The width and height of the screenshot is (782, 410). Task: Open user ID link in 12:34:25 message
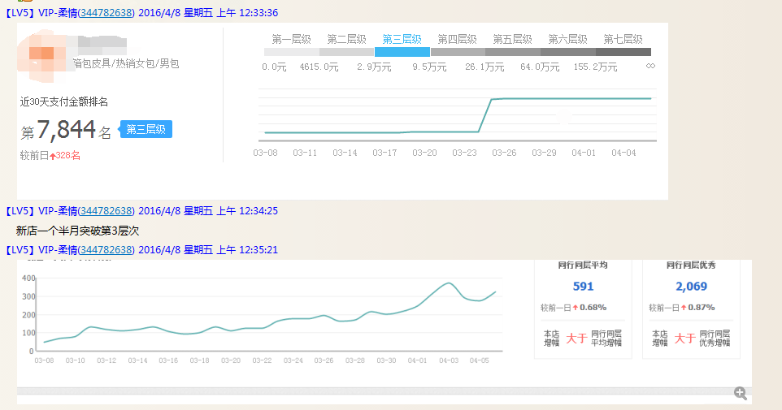[107, 211]
